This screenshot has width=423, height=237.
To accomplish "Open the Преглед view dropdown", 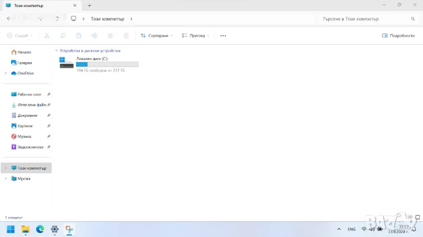I will [x=195, y=35].
